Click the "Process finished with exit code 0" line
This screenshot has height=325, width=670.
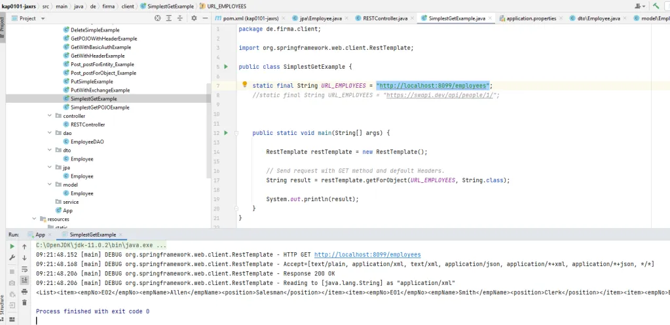click(93, 311)
